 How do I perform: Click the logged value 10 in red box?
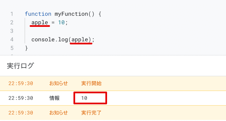click(x=84, y=98)
